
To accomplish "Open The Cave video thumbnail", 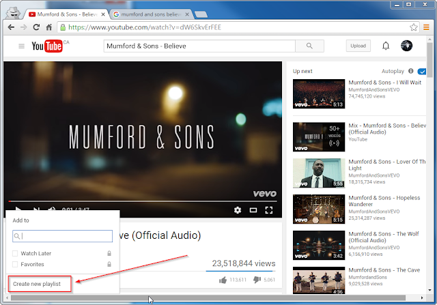I will tap(319, 280).
